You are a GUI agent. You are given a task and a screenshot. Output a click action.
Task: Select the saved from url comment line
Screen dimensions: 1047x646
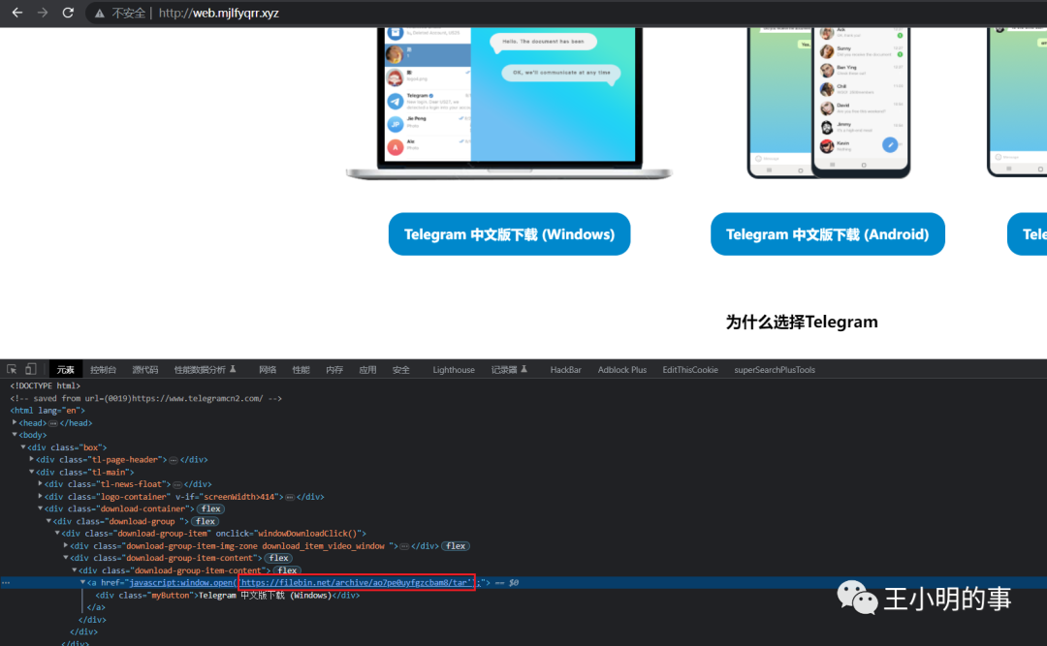pyautogui.click(x=145, y=398)
